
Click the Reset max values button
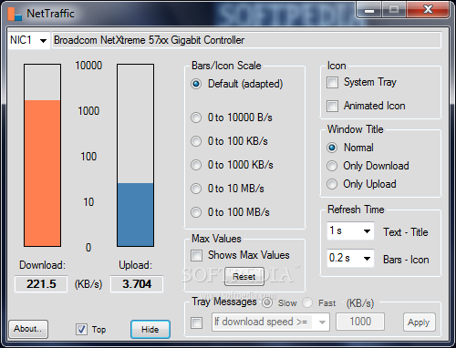[244, 277]
